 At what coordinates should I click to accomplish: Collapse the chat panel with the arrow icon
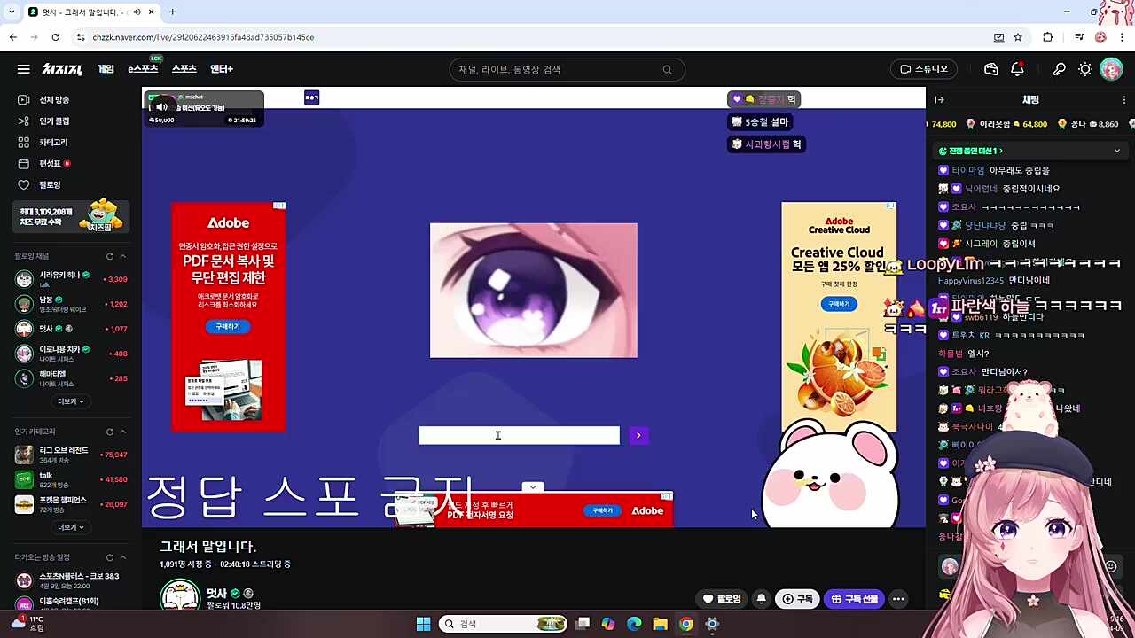940,100
